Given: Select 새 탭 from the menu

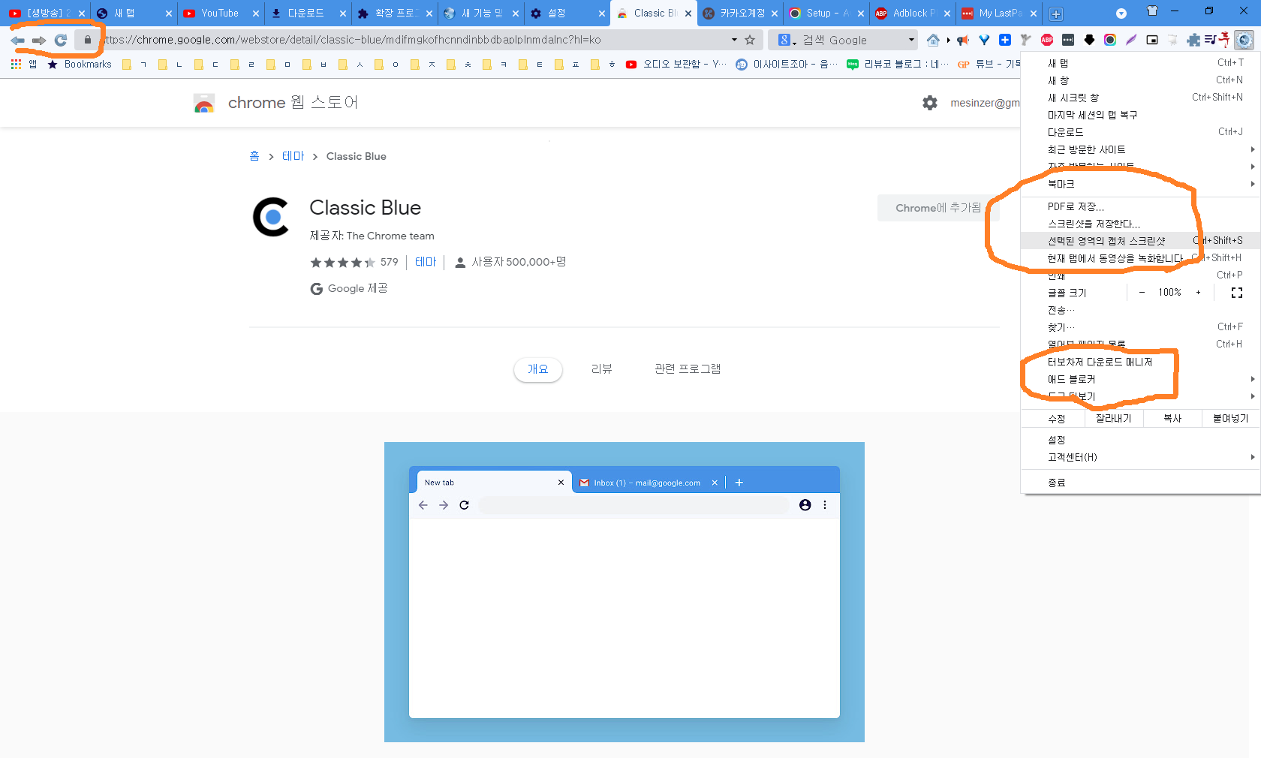Looking at the screenshot, I should click(1141, 63).
